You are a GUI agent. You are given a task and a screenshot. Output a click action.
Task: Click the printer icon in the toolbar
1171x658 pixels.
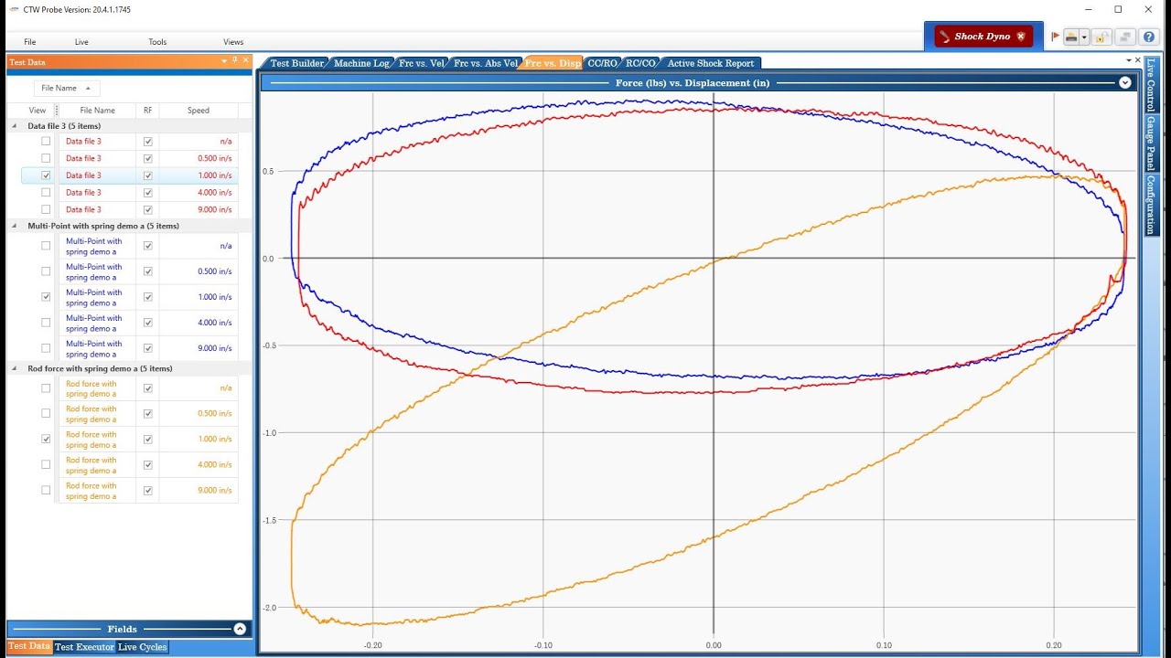pyautogui.click(x=1070, y=37)
